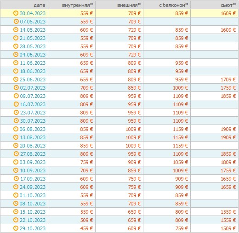The image size is (239, 233).
Task: Click clock icon beside 11.06.2023
Action: 16,63
